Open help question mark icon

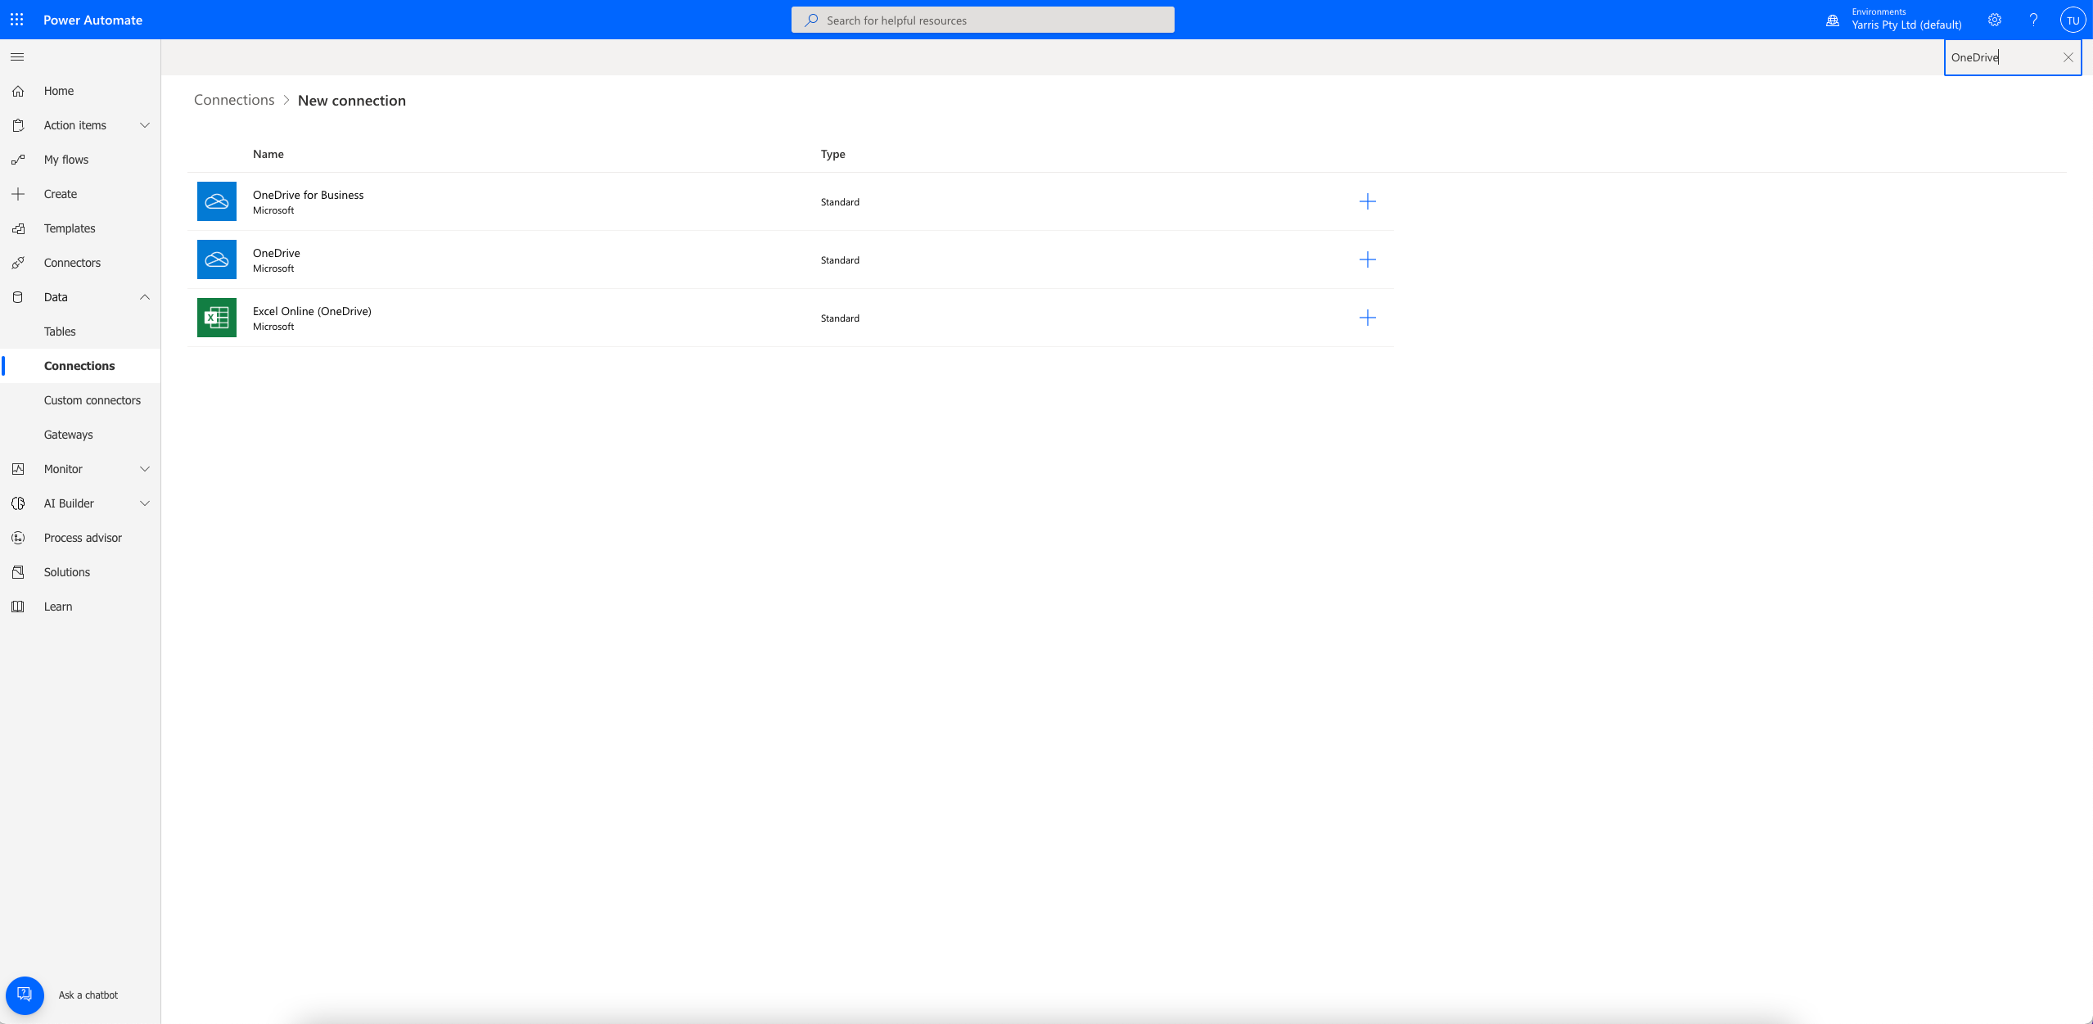pyautogui.click(x=2033, y=20)
